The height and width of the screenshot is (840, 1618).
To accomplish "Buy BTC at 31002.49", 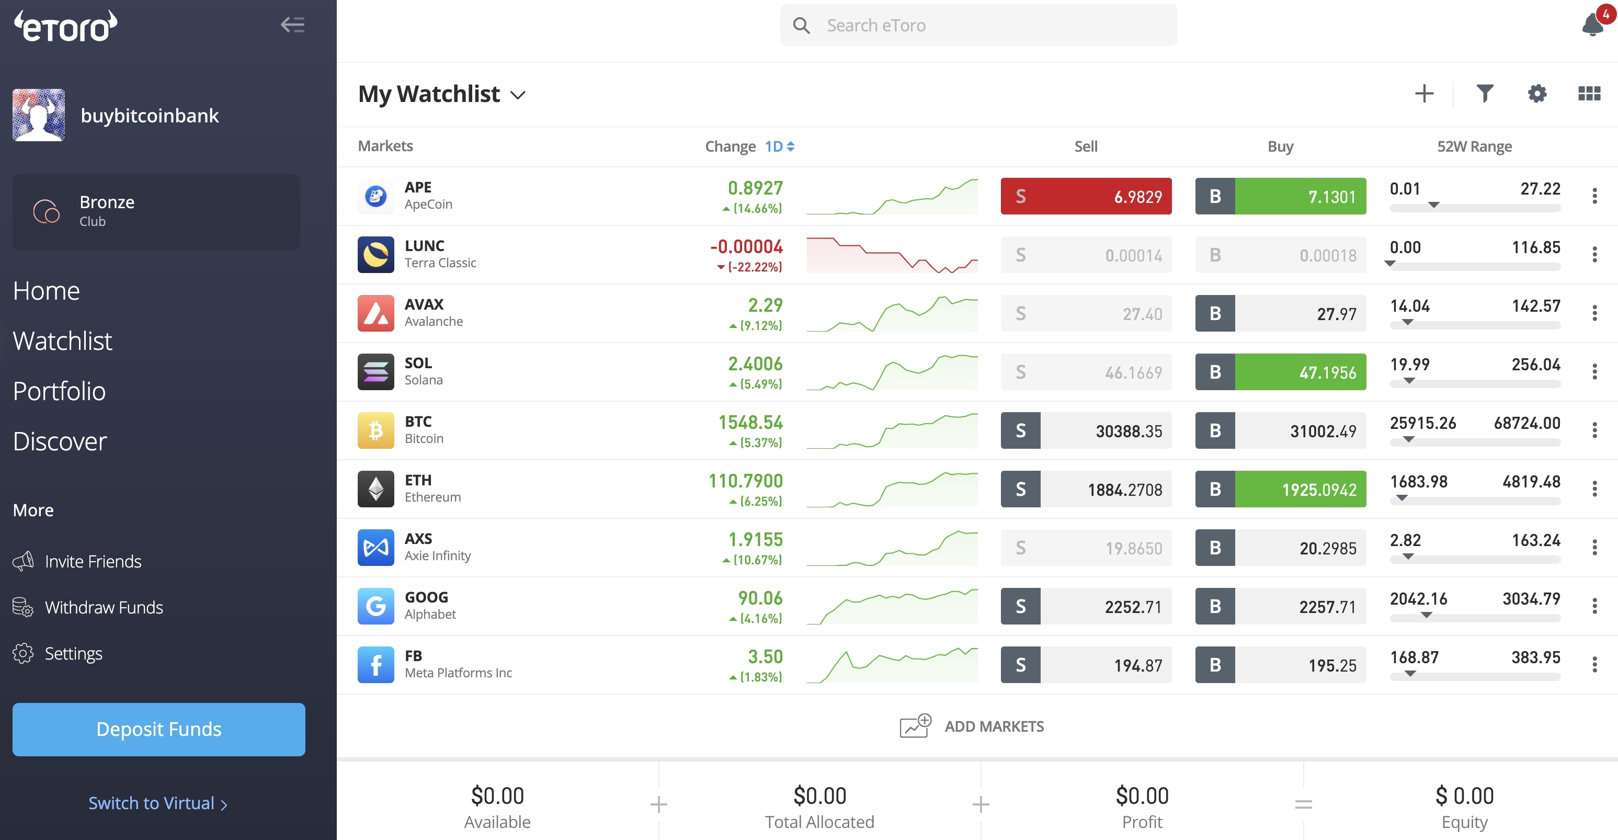I will point(1281,430).
